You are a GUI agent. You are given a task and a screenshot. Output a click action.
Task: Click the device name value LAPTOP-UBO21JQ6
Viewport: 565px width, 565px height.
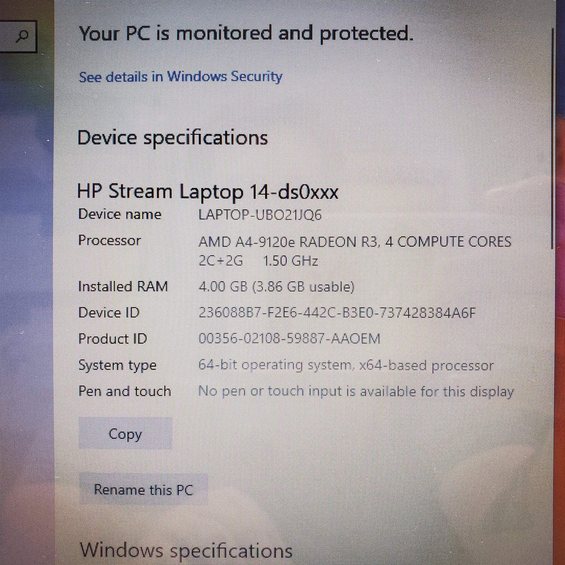coord(260,215)
